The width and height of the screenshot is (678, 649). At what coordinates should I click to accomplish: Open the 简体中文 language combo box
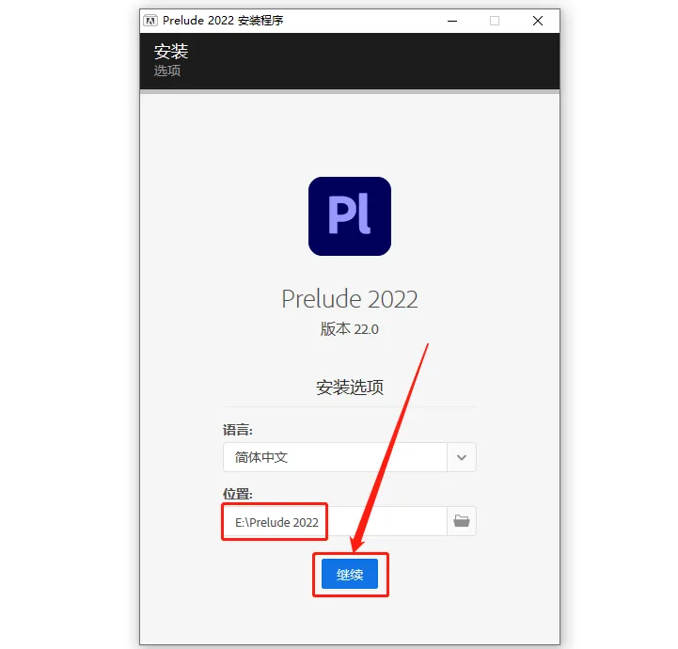[x=350, y=457]
